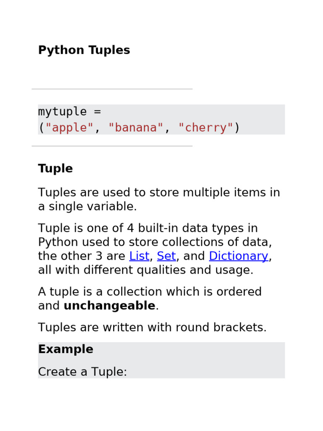This screenshot has height=431, width=323.
Task: Click the Tuple section heading
Action: click(56, 168)
